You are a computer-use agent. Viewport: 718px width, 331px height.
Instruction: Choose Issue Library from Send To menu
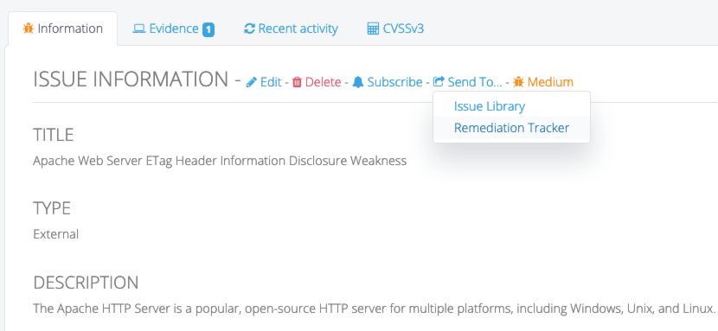(x=490, y=106)
